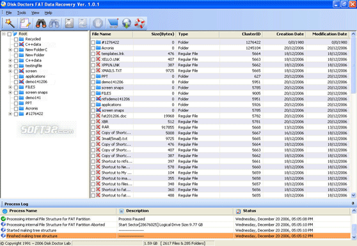Click the folder icon of PPT in file list
The image size is (357, 246).
pyautogui.click(x=99, y=76)
